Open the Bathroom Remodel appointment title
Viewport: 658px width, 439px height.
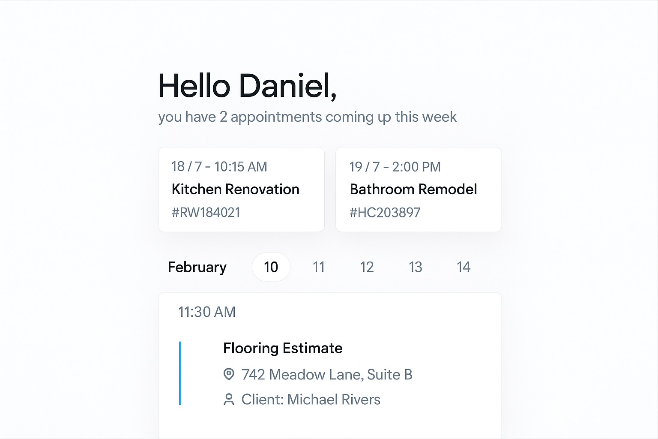pos(413,189)
